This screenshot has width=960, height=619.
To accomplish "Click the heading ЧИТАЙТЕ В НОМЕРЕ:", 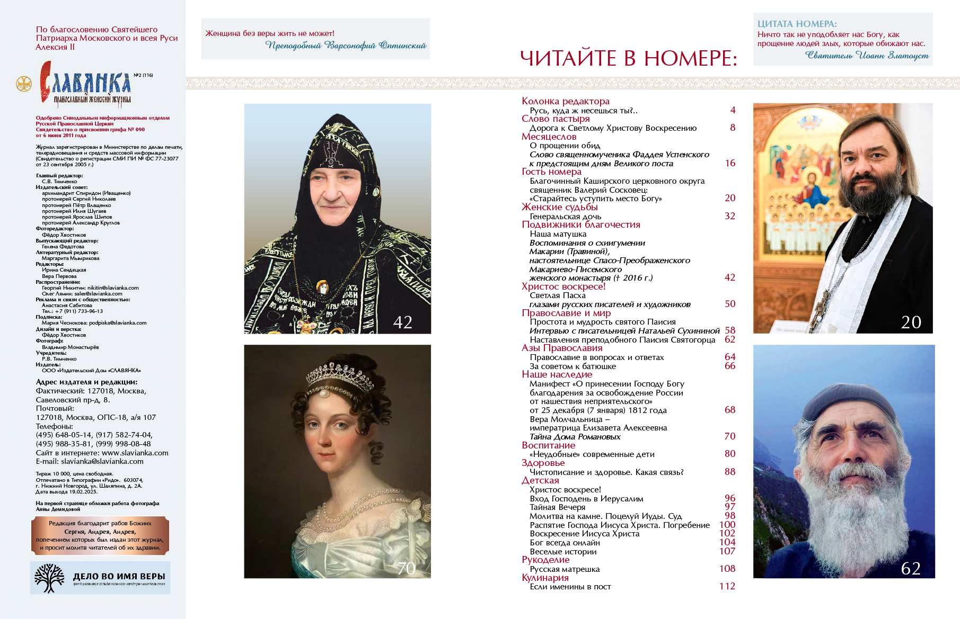I will point(629,58).
